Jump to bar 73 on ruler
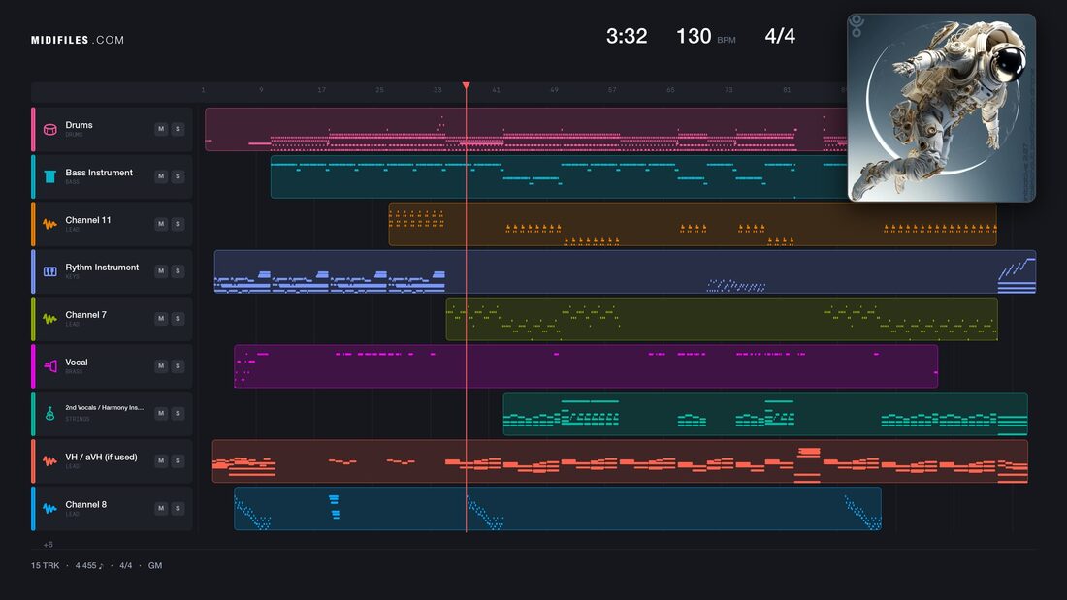 pyautogui.click(x=728, y=90)
